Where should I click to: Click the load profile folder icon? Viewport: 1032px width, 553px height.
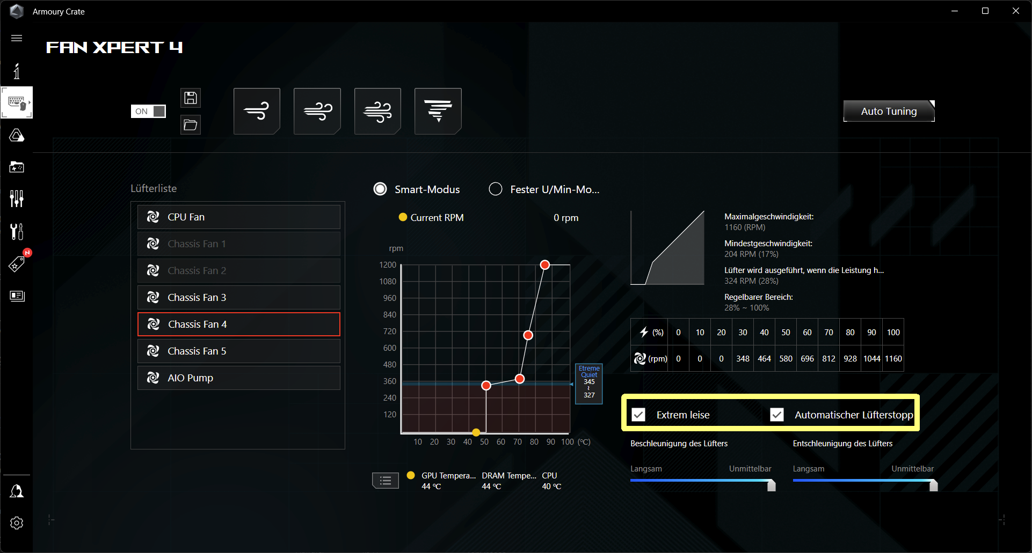(191, 125)
